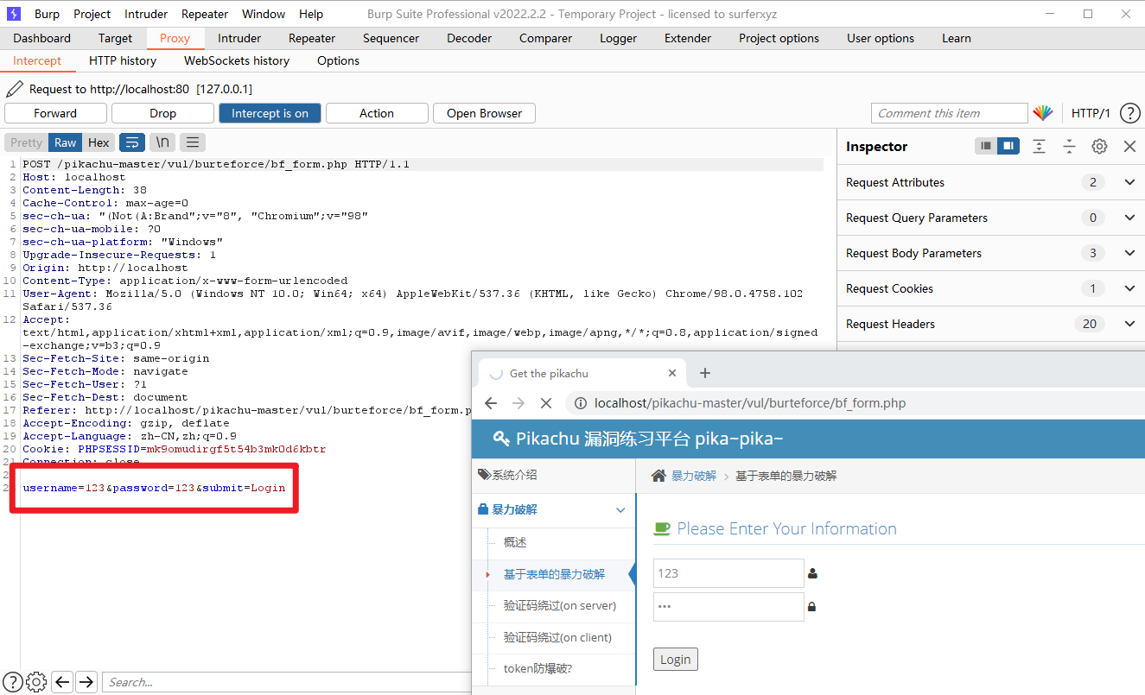Switch to the HTTP history tab
Image resolution: width=1145 pixels, height=695 pixels.
123,60
